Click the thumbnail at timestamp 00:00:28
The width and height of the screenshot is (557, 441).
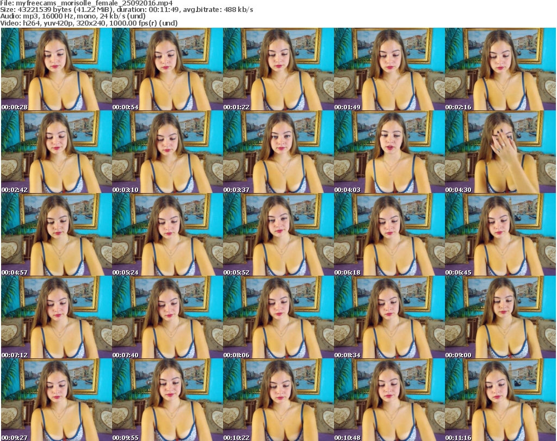(x=56, y=69)
